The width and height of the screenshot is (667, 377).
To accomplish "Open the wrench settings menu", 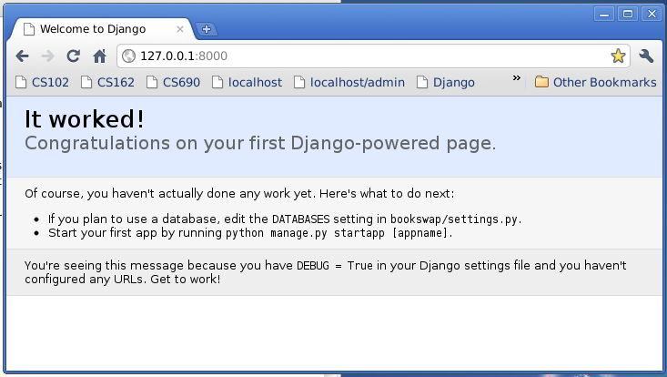I will (x=646, y=56).
